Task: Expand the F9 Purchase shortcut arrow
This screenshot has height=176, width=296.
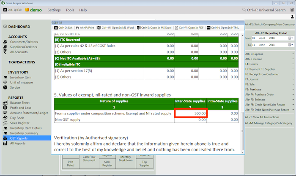Action: [x=293, y=89]
